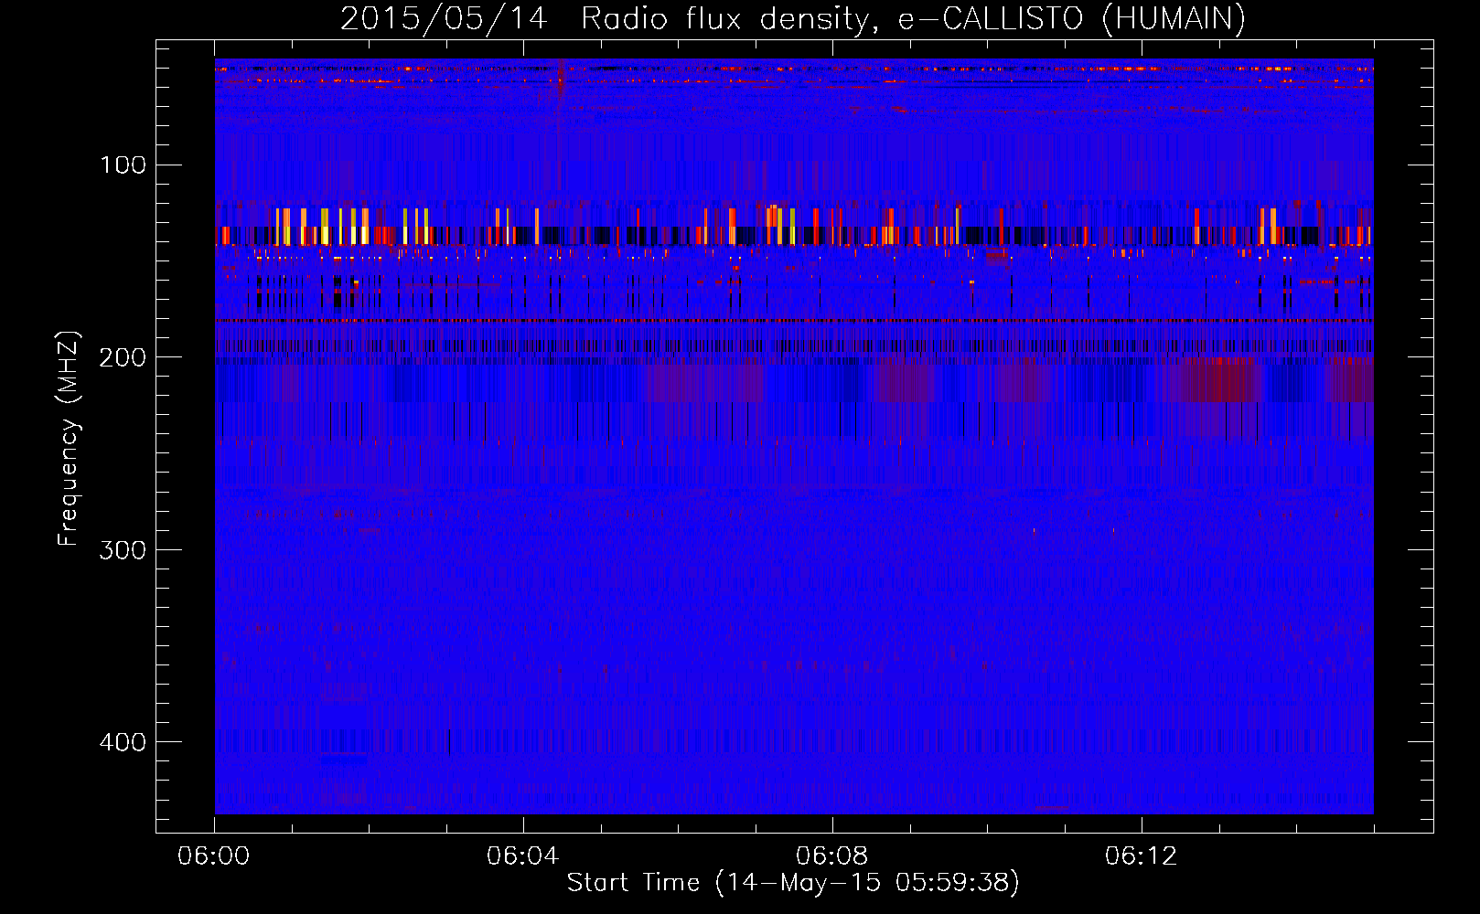Screen dimensions: 1480x914
Task: Click the plot title "2015/05/14 Radio flux density, e-CALLISTO (HUMAIN)"
Action: (793, 18)
